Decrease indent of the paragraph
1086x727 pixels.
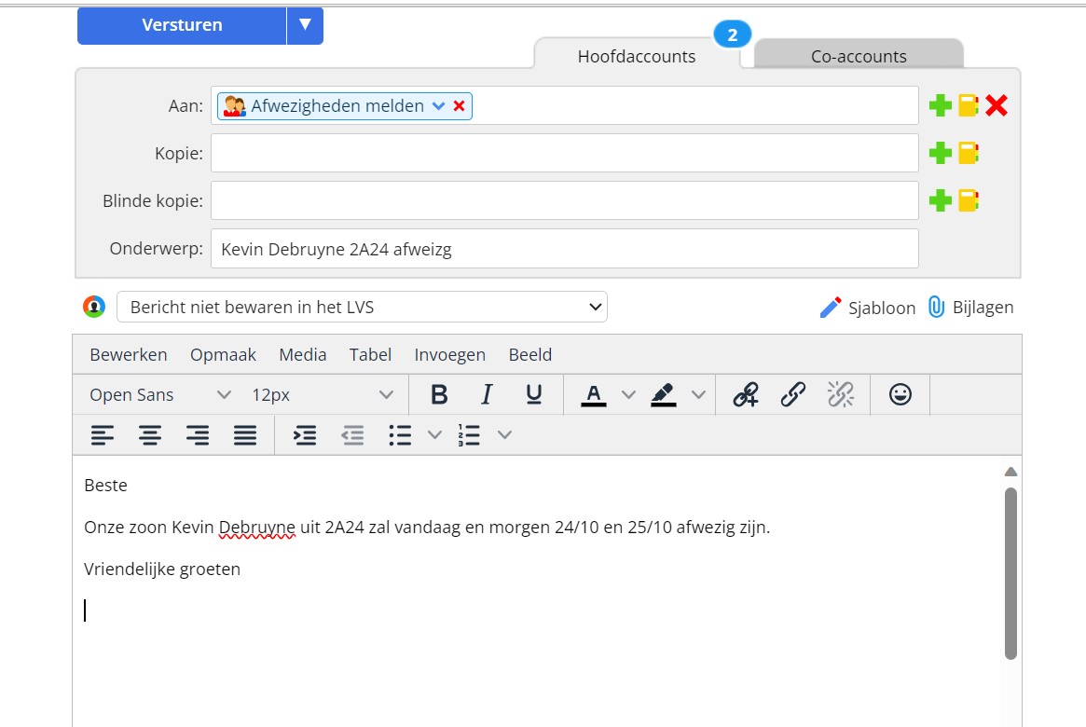[352, 435]
